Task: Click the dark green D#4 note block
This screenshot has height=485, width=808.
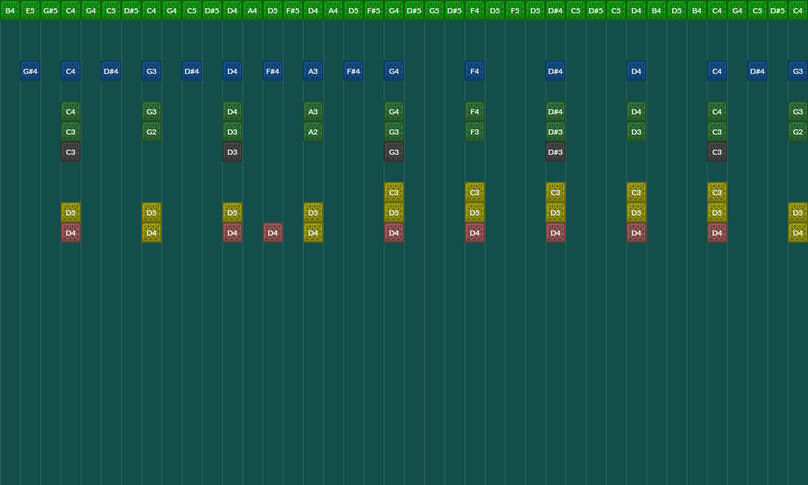Action: pos(555,111)
